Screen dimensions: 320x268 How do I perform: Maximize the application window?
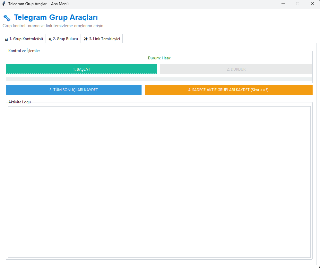click(298, 4)
